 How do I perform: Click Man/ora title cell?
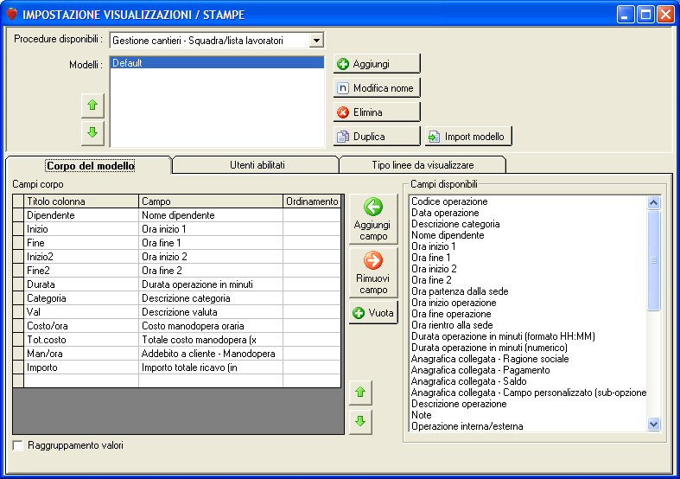pyautogui.click(x=81, y=354)
